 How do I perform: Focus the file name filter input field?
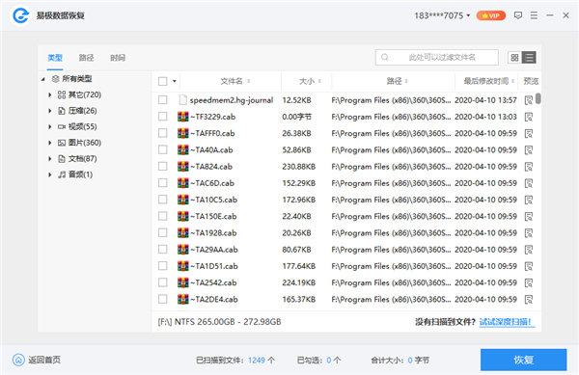tap(437, 57)
